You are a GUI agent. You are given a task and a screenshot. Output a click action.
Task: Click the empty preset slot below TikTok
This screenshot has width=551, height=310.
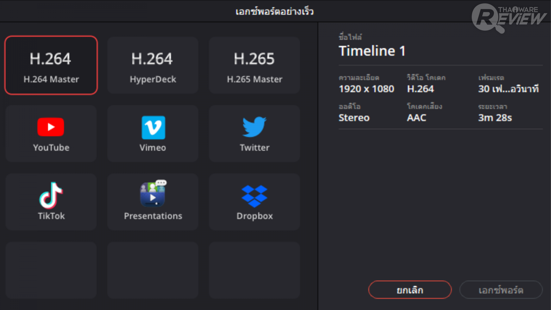tap(51, 270)
